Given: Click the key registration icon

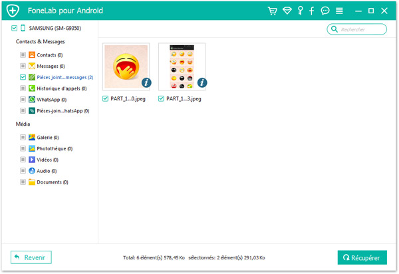Looking at the screenshot, I should click(299, 11).
